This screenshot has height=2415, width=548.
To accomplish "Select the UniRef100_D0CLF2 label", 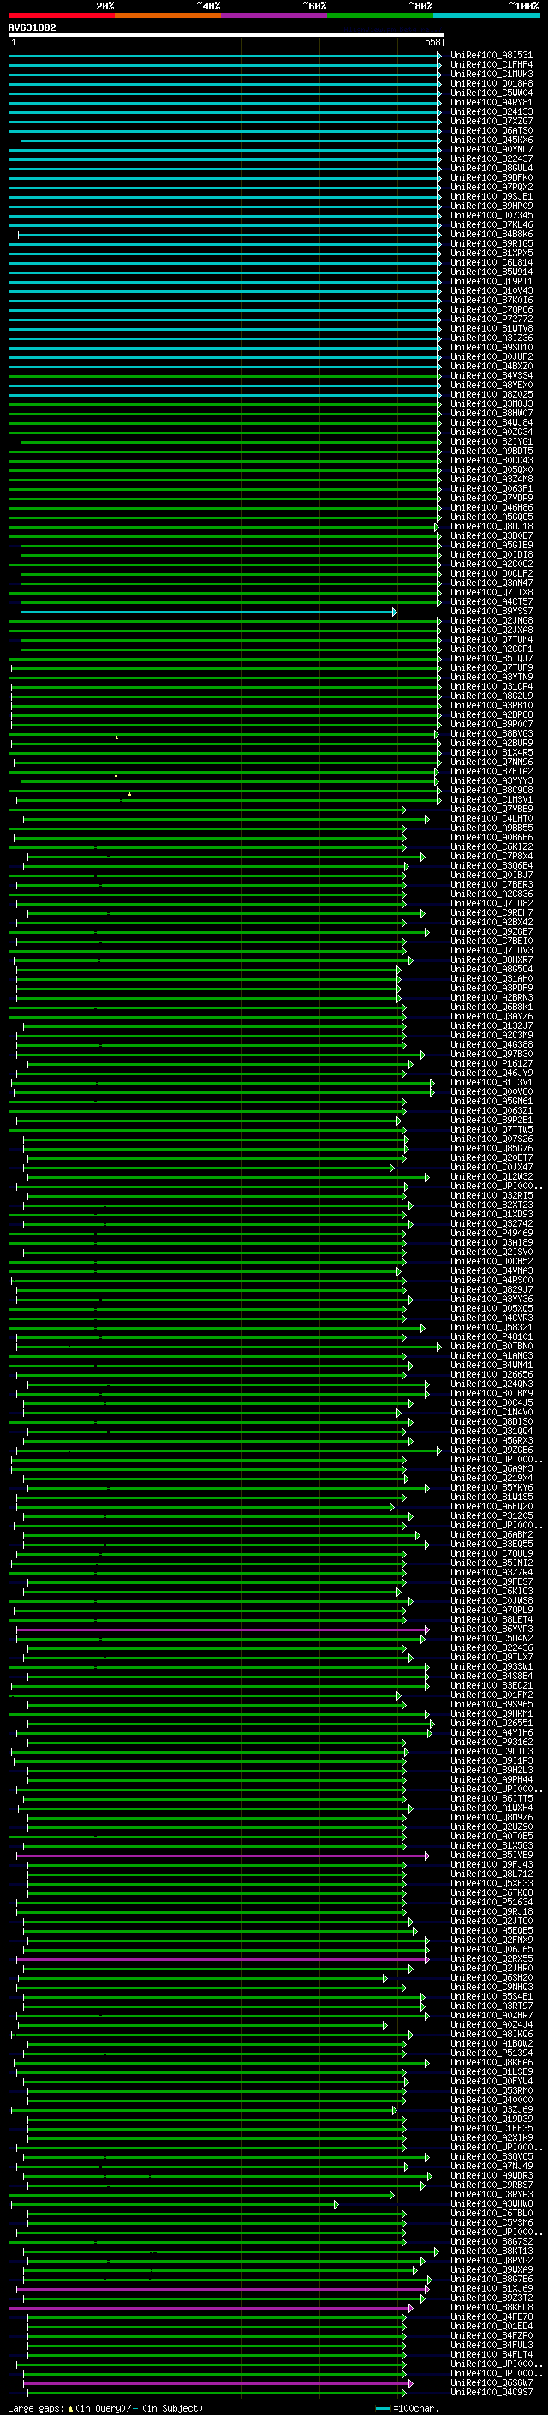I will click(x=491, y=573).
